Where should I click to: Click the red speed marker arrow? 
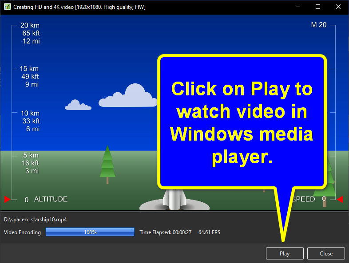[340, 199]
